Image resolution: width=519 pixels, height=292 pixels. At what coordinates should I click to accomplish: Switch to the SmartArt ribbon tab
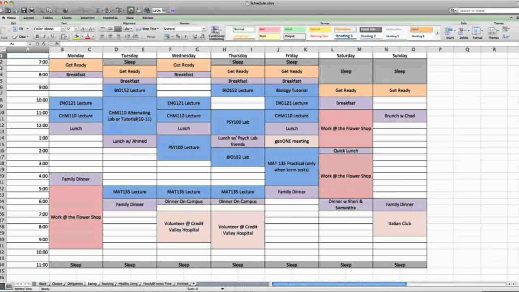point(87,18)
